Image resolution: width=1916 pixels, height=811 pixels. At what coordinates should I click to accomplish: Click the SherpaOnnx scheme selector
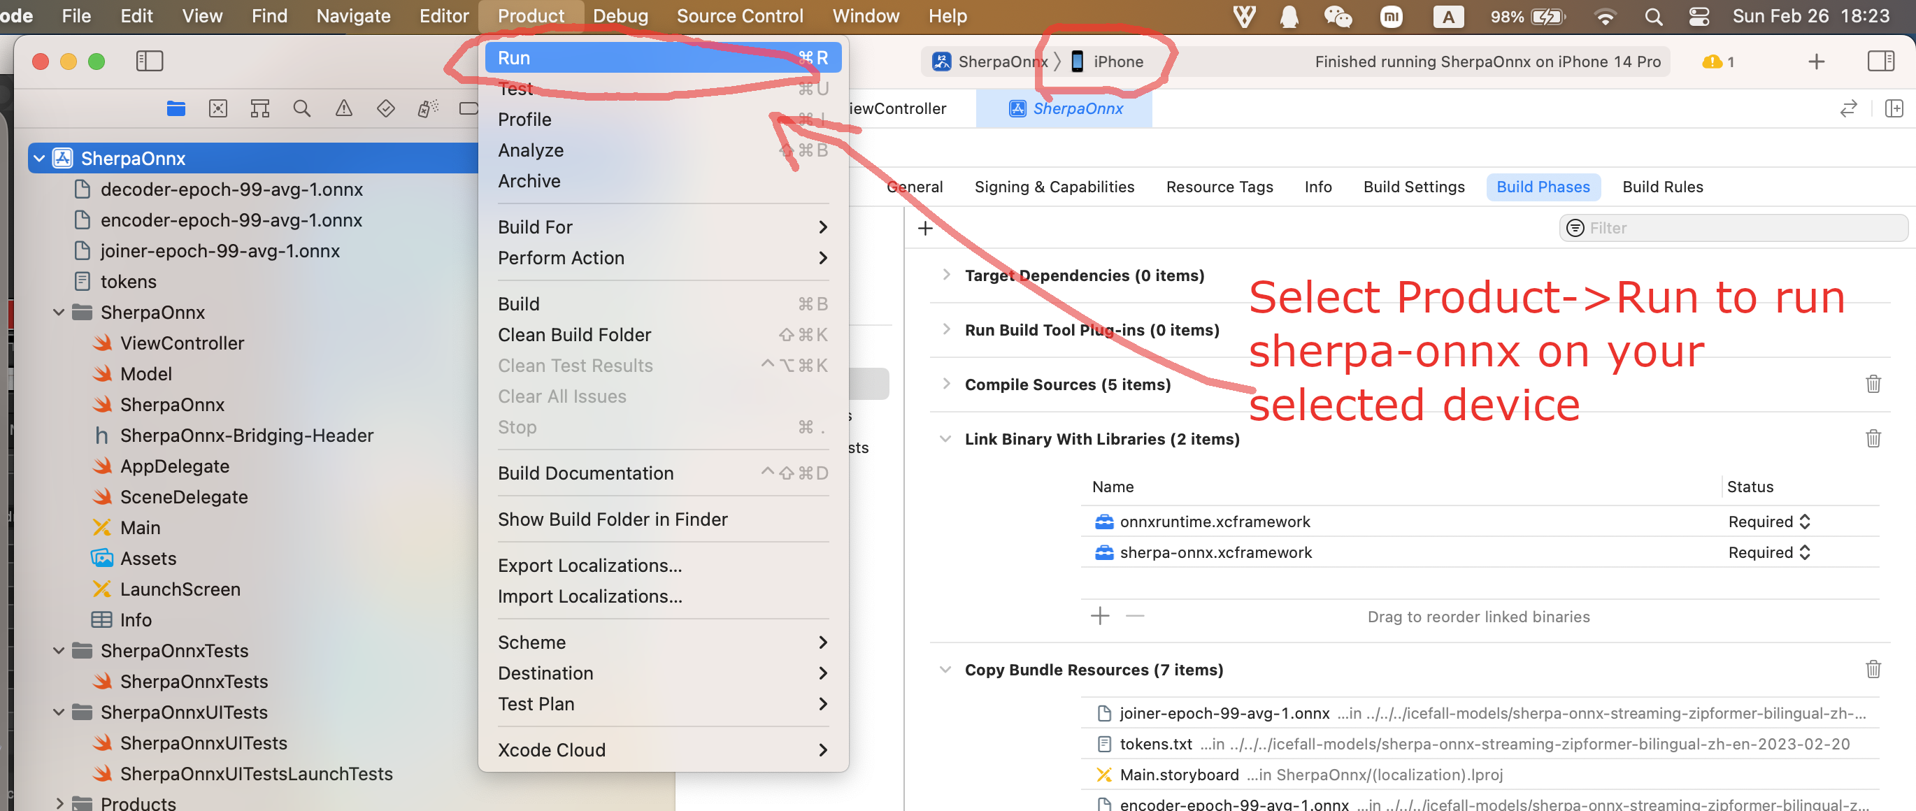point(990,62)
